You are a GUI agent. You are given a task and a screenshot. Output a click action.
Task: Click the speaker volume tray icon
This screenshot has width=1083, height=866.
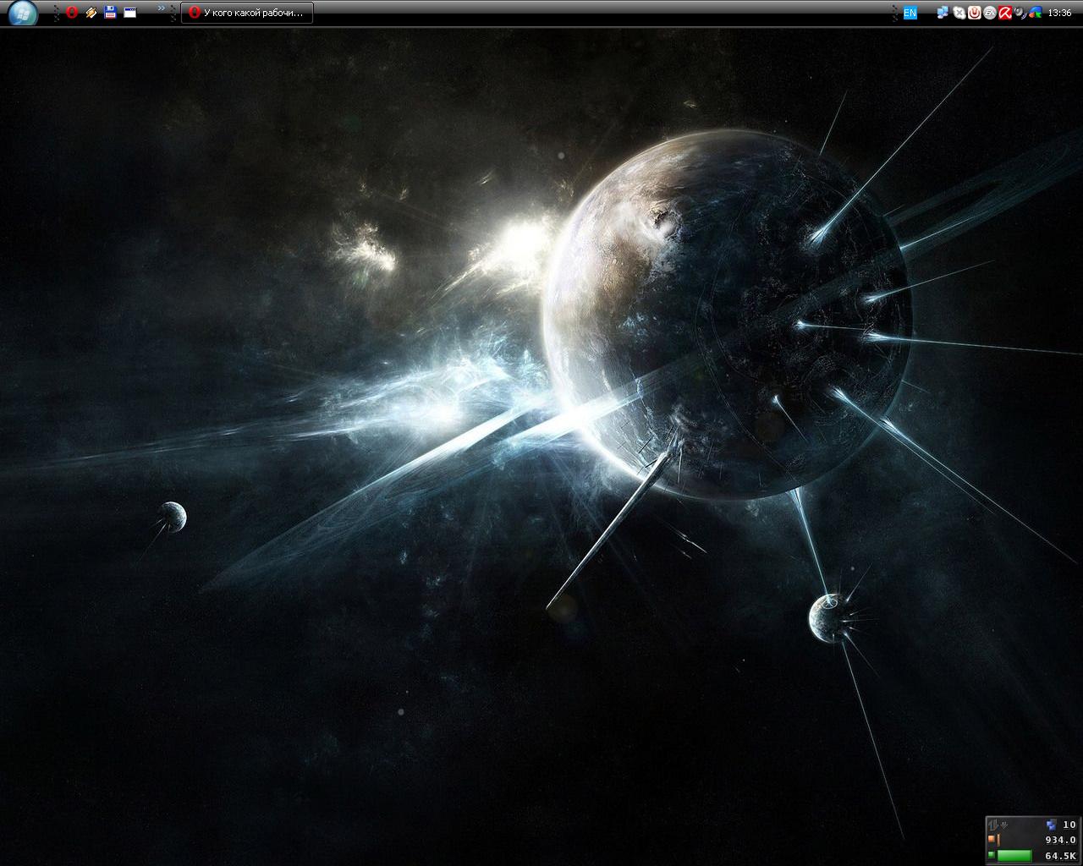click(x=1020, y=13)
